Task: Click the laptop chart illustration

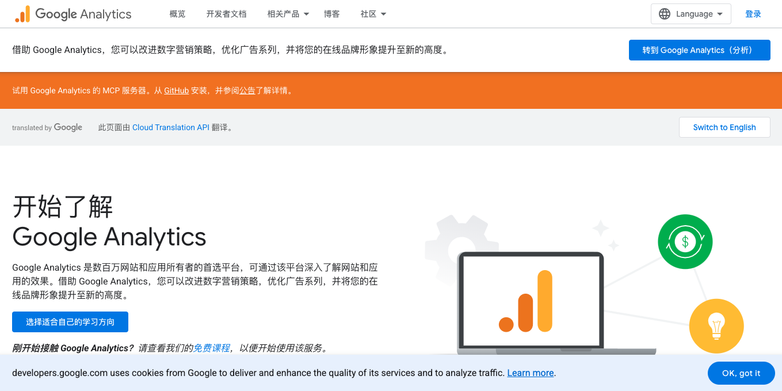Action: 531,299
